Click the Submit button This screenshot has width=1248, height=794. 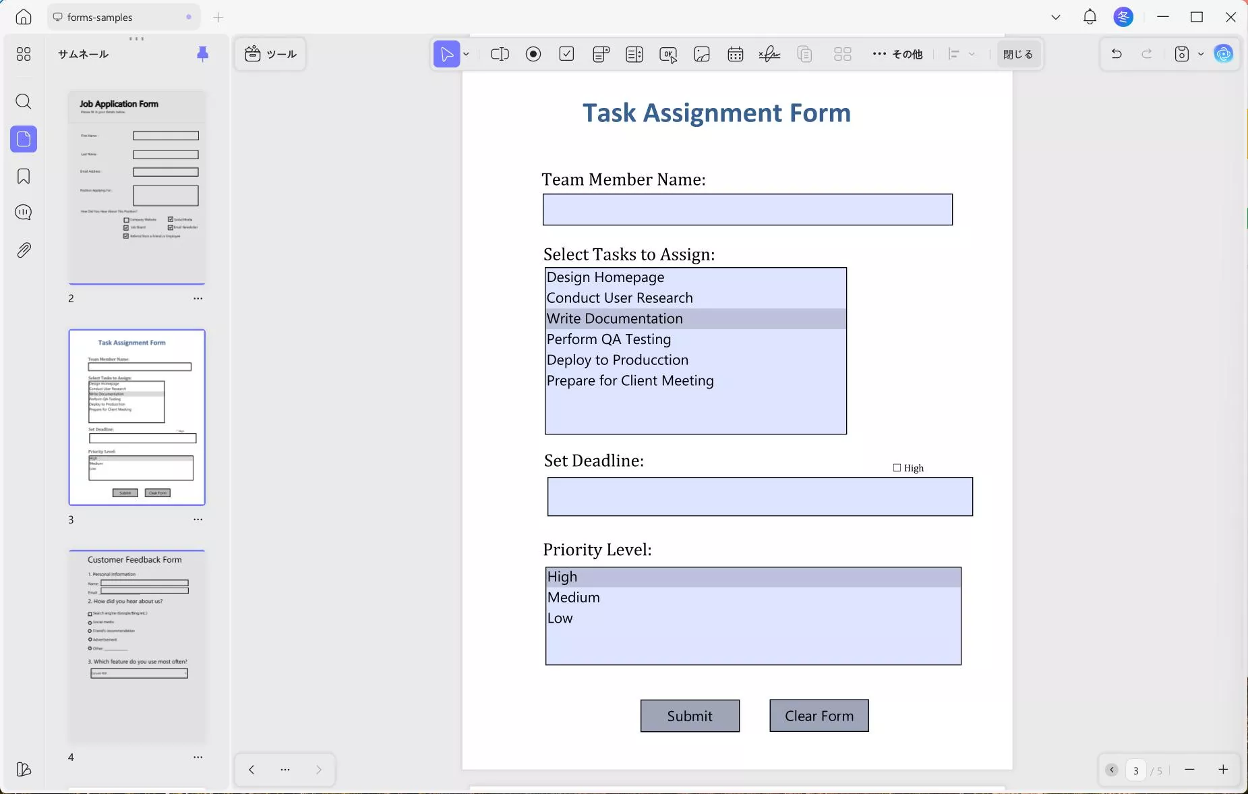click(690, 716)
